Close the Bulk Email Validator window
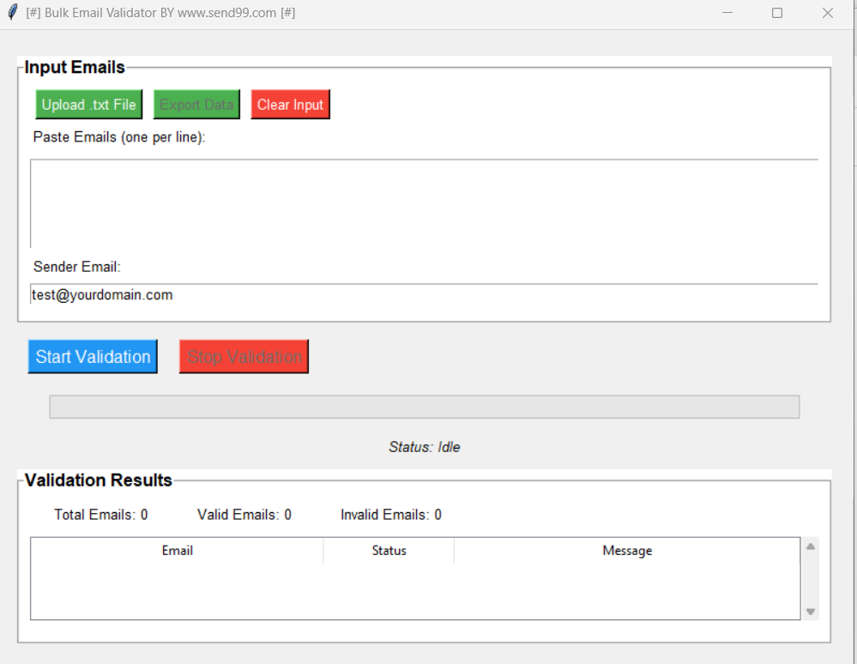The height and width of the screenshot is (664, 857). [x=828, y=13]
